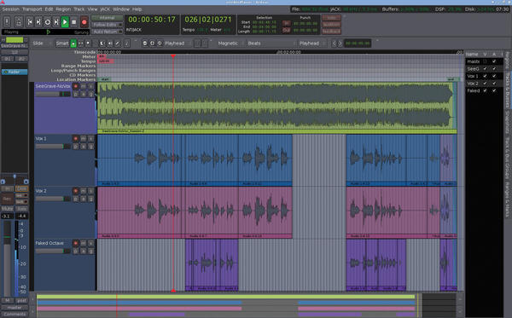The image size is (512, 318).
Task: Open the Track menu
Action: 79,9
